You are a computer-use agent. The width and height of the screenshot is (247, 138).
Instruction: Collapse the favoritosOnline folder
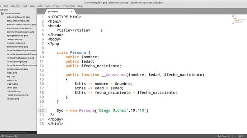11,13
